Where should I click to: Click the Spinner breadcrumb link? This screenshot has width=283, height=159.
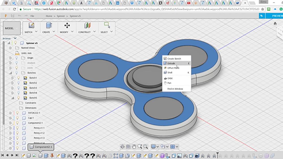click(61, 16)
